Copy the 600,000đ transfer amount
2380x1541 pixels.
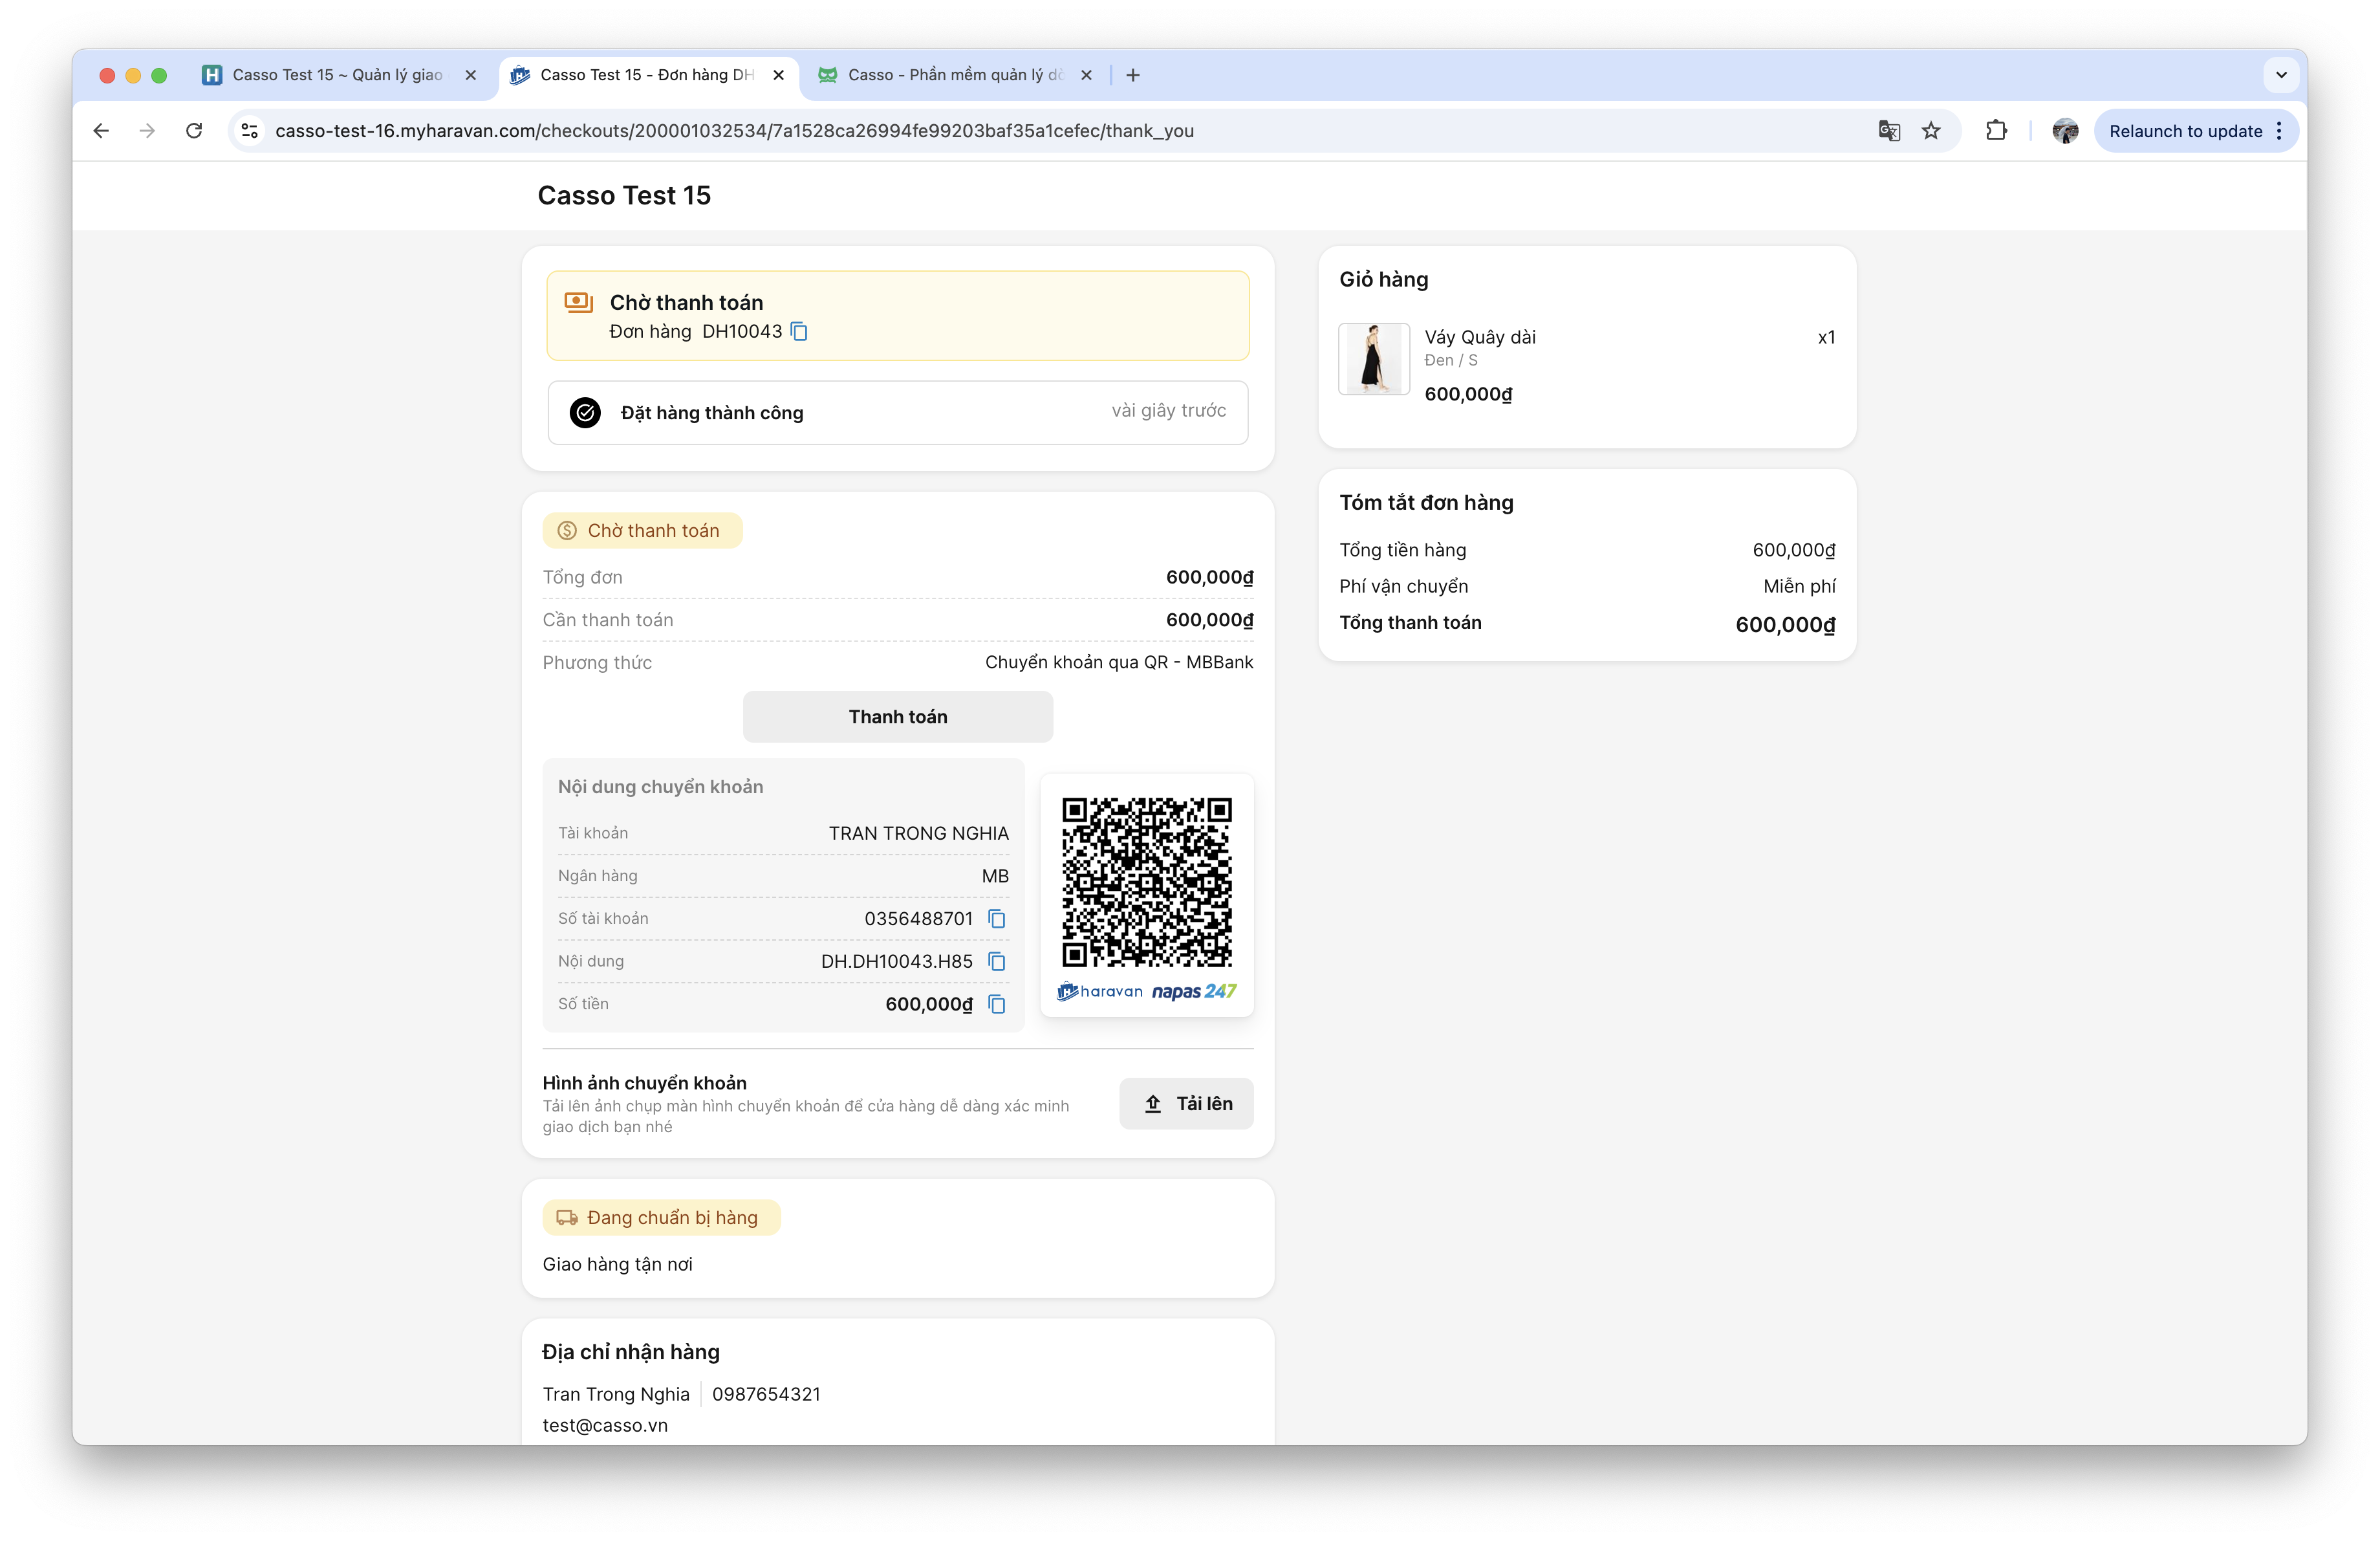tap(996, 1004)
